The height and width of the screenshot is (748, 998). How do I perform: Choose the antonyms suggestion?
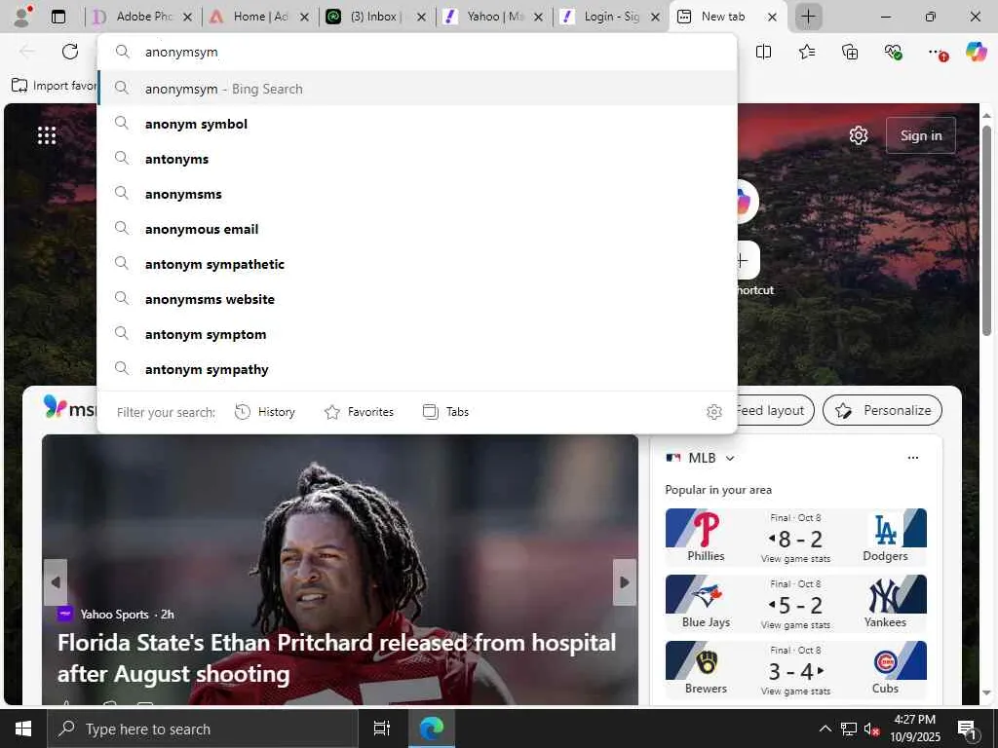point(417,159)
